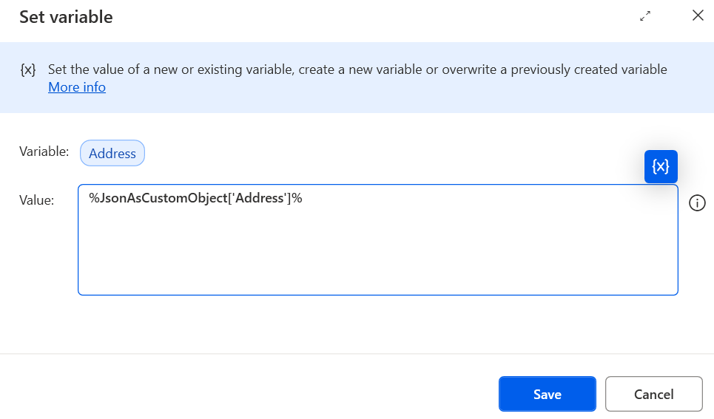The width and height of the screenshot is (714, 419).
Task: Select the Address variable chip
Action: point(112,153)
